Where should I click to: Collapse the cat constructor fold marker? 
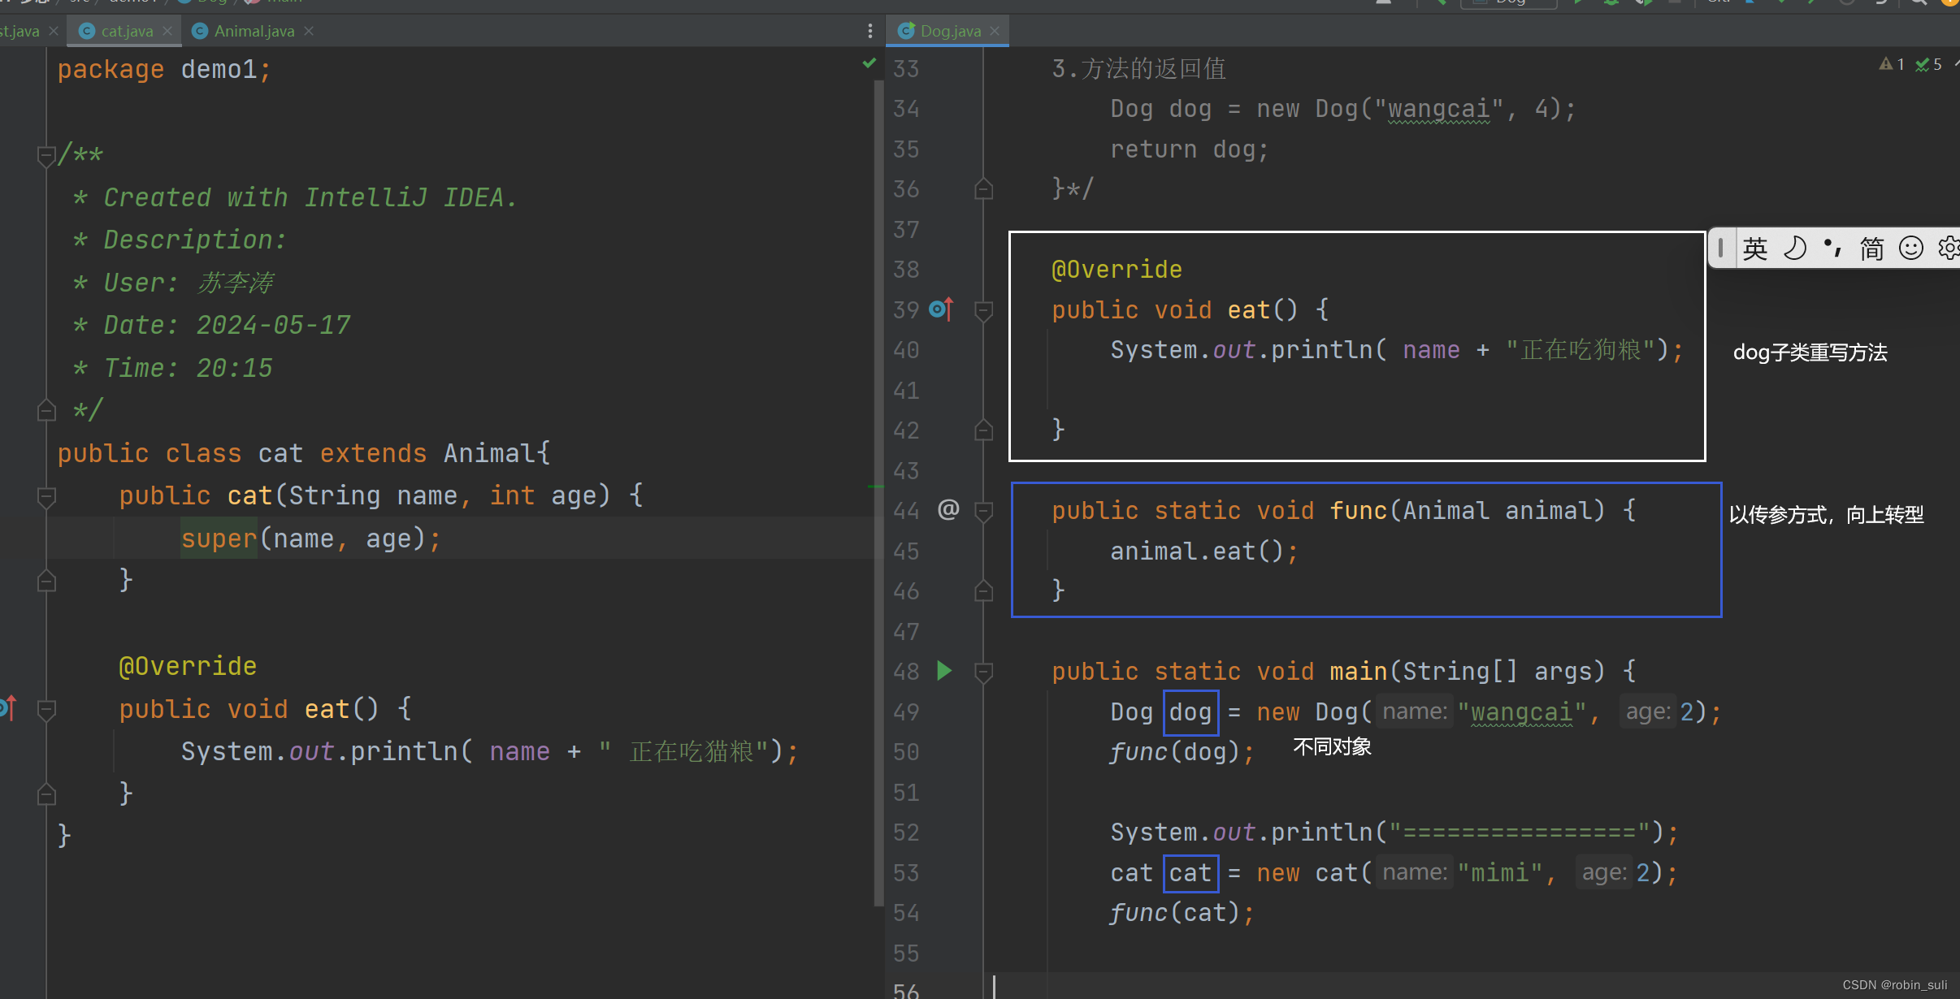[x=46, y=495]
